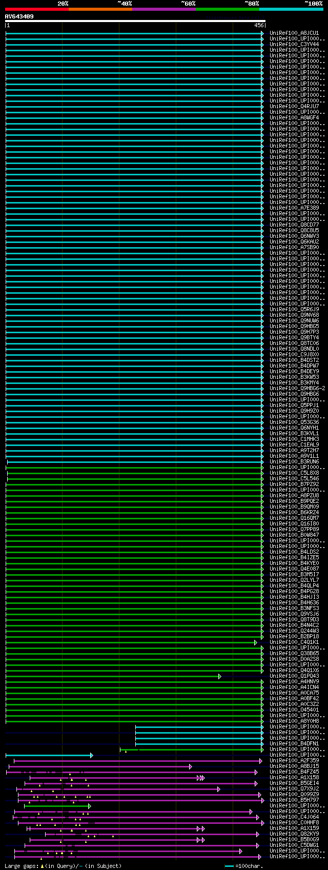Screen dimensions: 328x870
Task: Select the UniRef100_Q6KAU2 label
Action: 294,242
